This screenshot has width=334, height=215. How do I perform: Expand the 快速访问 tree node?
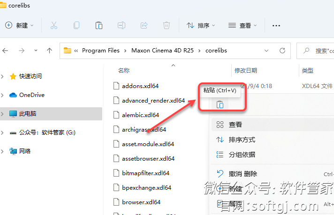2,76
